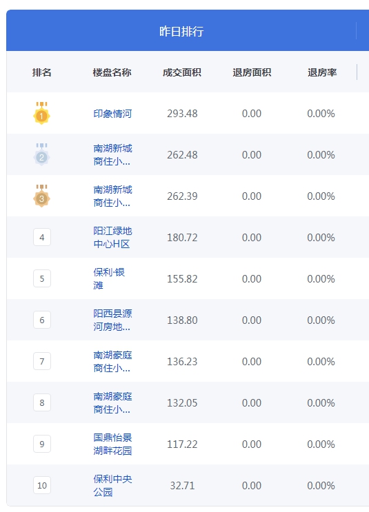Click the 293.48 transaction area value

pos(182,113)
